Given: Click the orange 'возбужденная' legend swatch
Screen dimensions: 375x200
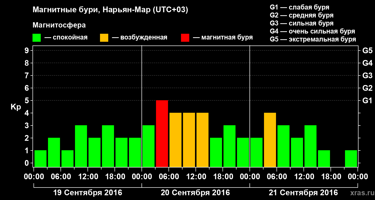Looking at the screenshot, I should tap(104, 38).
